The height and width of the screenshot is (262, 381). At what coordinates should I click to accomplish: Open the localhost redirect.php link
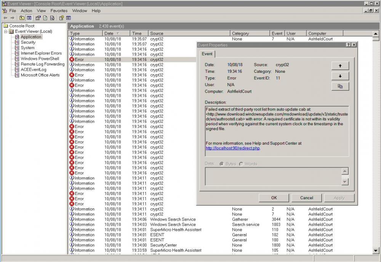tap(233, 148)
